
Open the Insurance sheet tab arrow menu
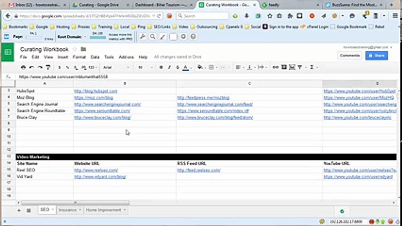80,210
